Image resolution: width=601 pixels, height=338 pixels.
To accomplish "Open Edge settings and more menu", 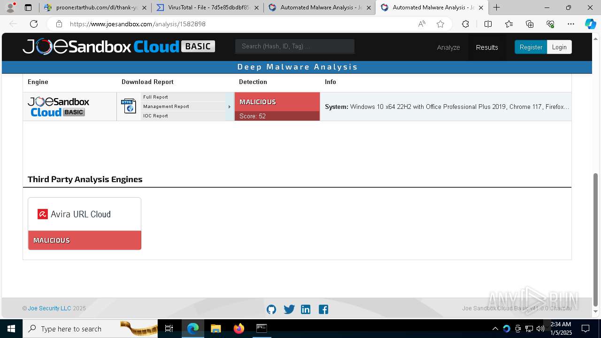I will click(x=571, y=24).
